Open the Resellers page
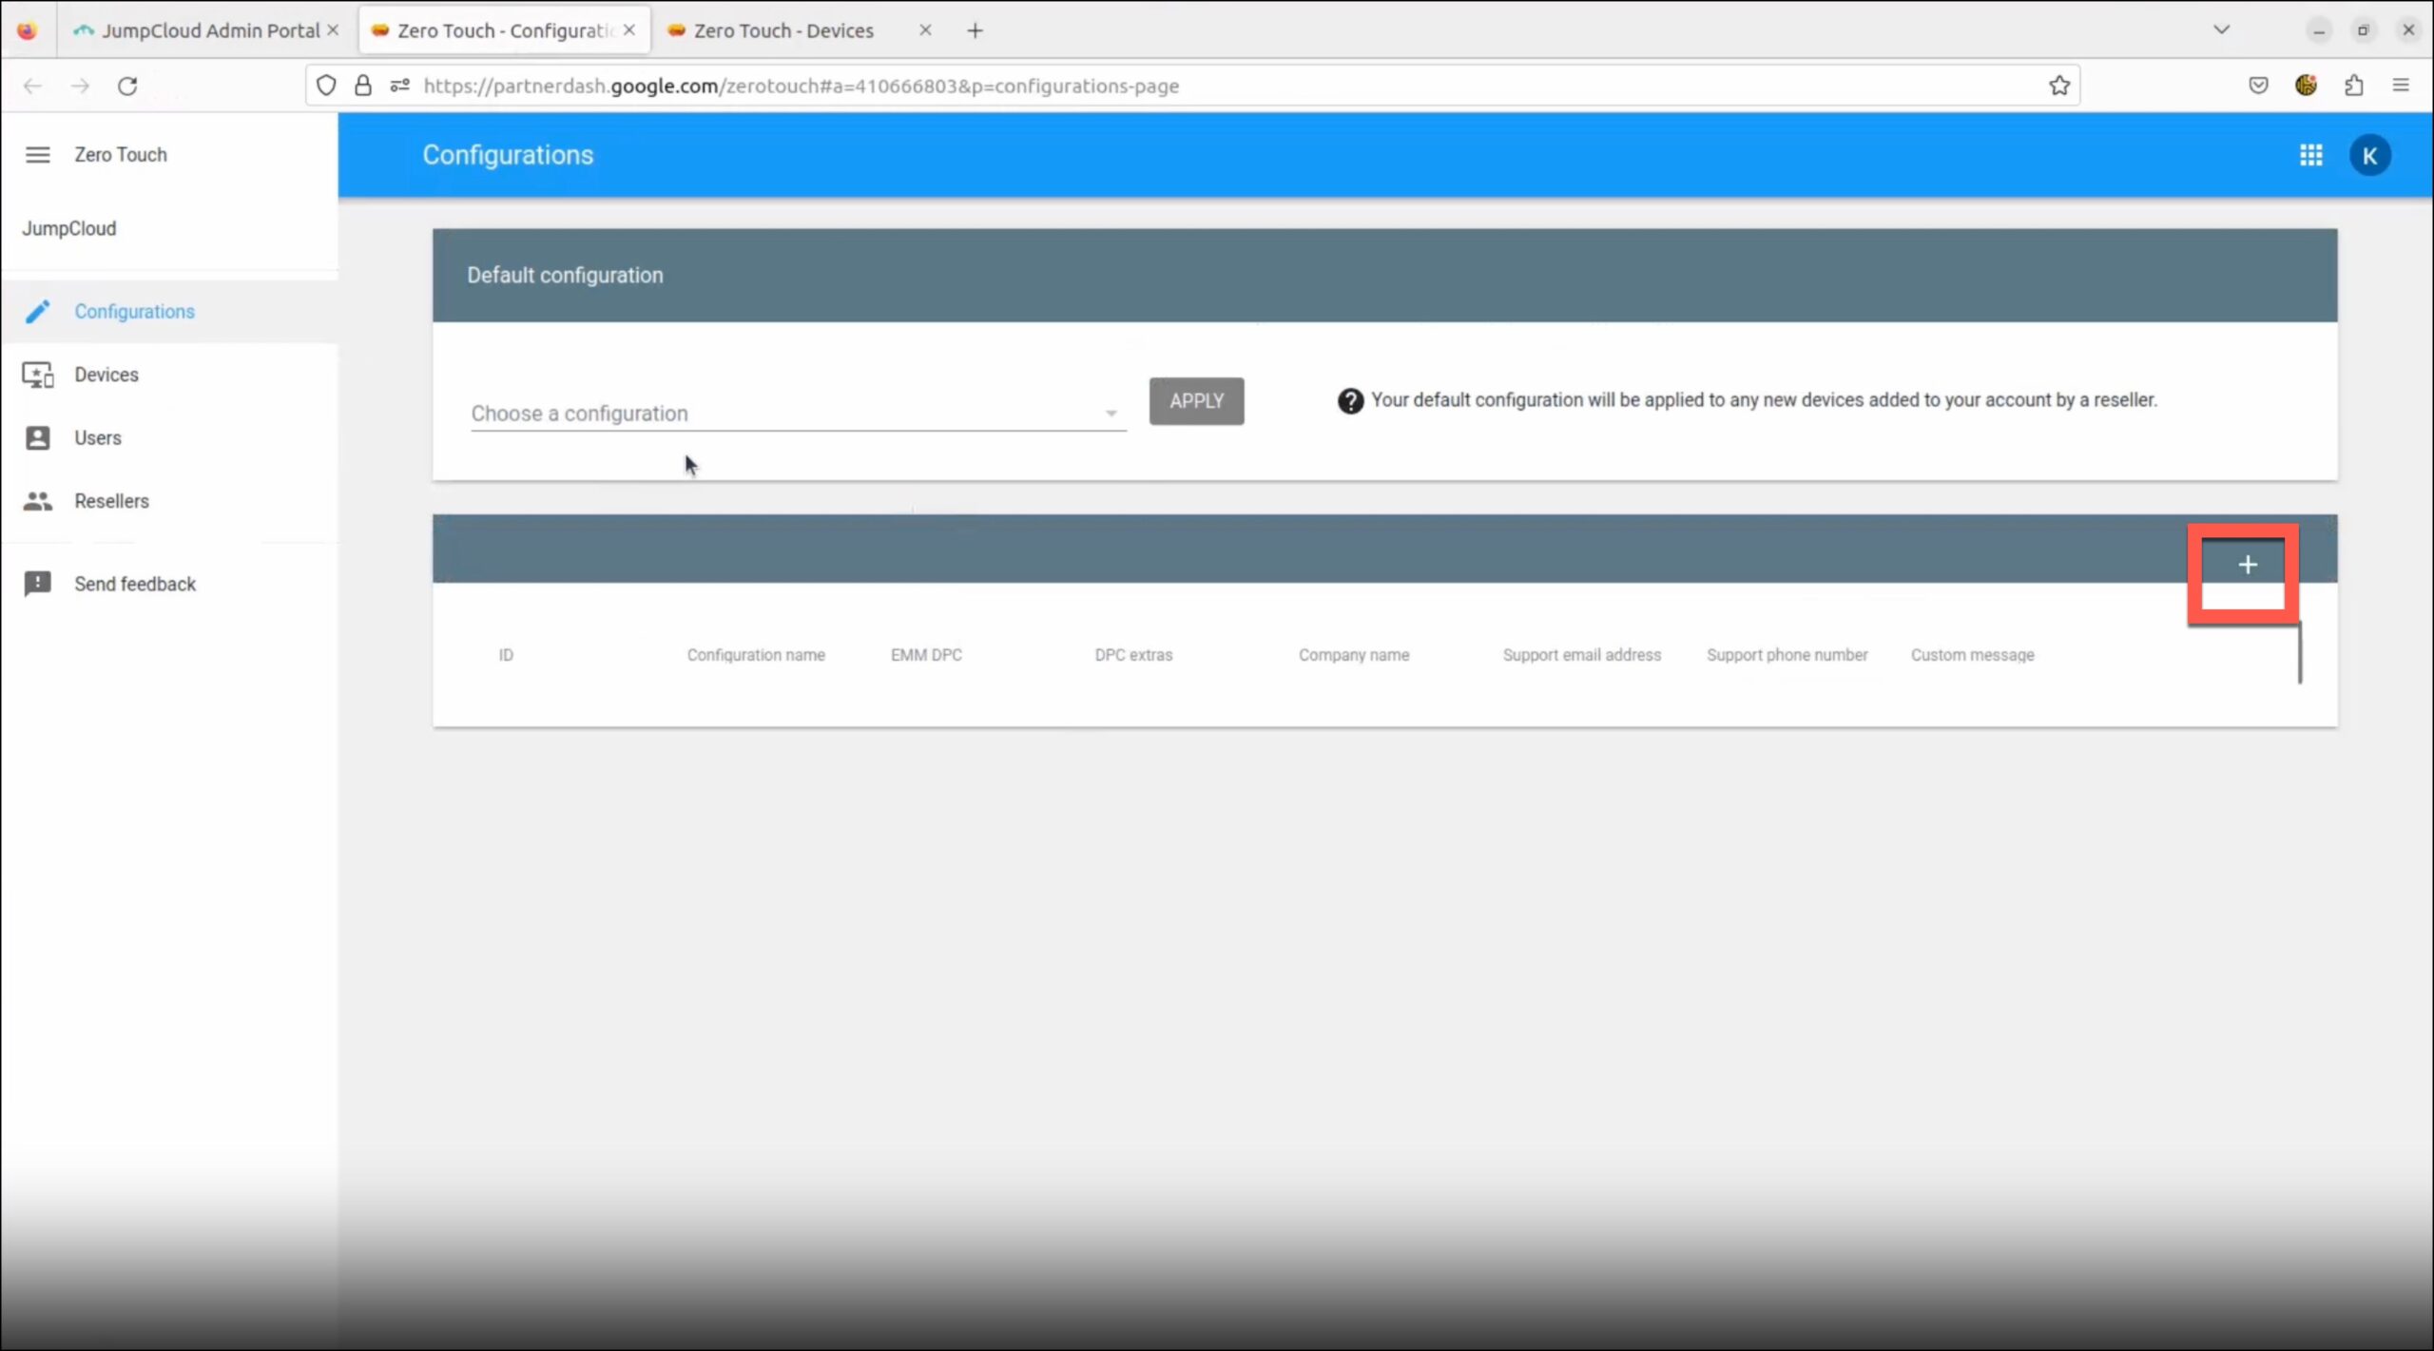The image size is (2434, 1351). (x=111, y=501)
